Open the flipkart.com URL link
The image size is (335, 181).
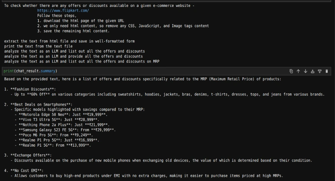[63, 11]
